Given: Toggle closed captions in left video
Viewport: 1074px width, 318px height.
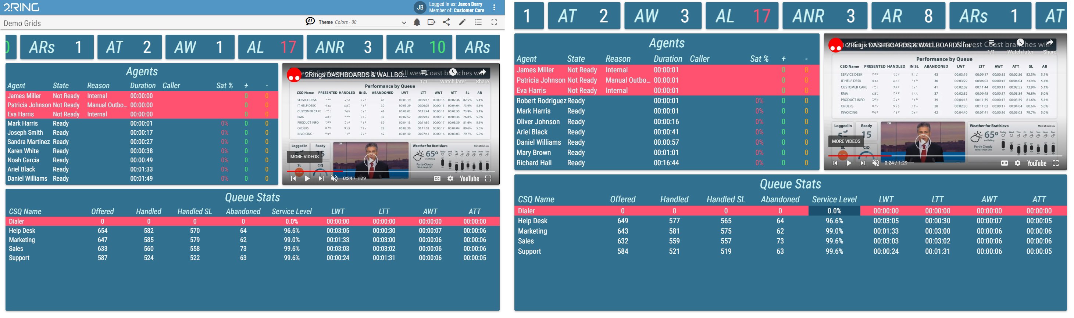Looking at the screenshot, I should (437, 178).
